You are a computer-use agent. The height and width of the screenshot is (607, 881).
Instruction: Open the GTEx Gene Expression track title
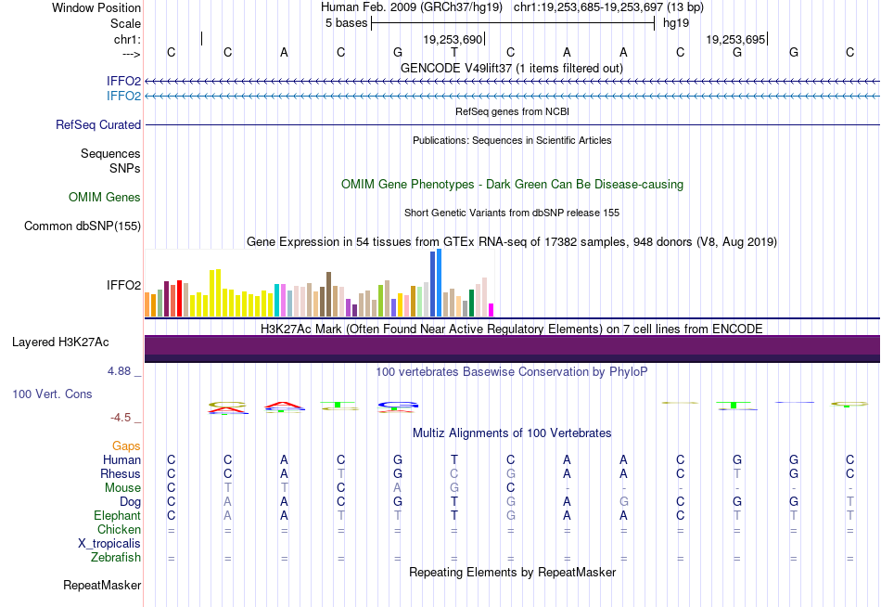[x=512, y=242]
